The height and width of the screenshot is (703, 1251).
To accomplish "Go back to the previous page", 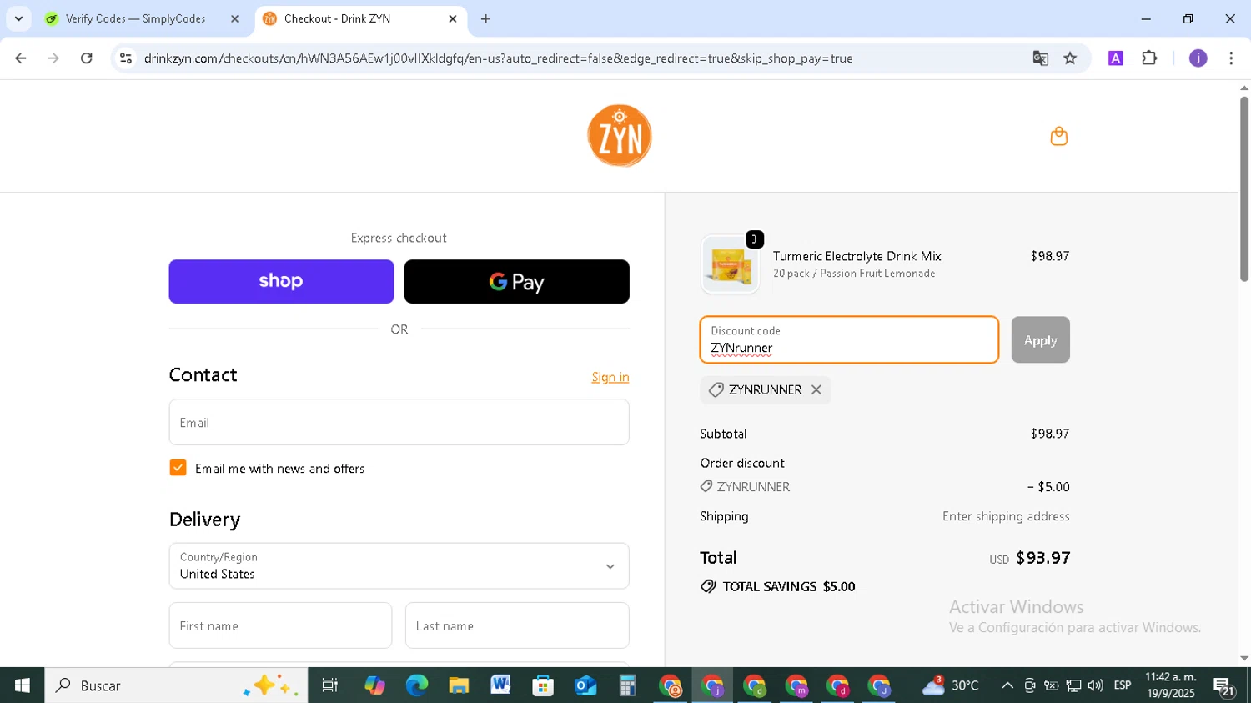I will pos(21,58).
